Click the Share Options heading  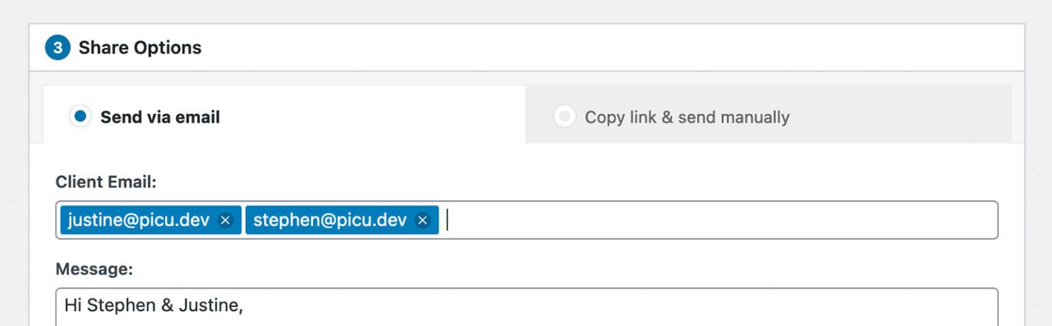pos(140,48)
